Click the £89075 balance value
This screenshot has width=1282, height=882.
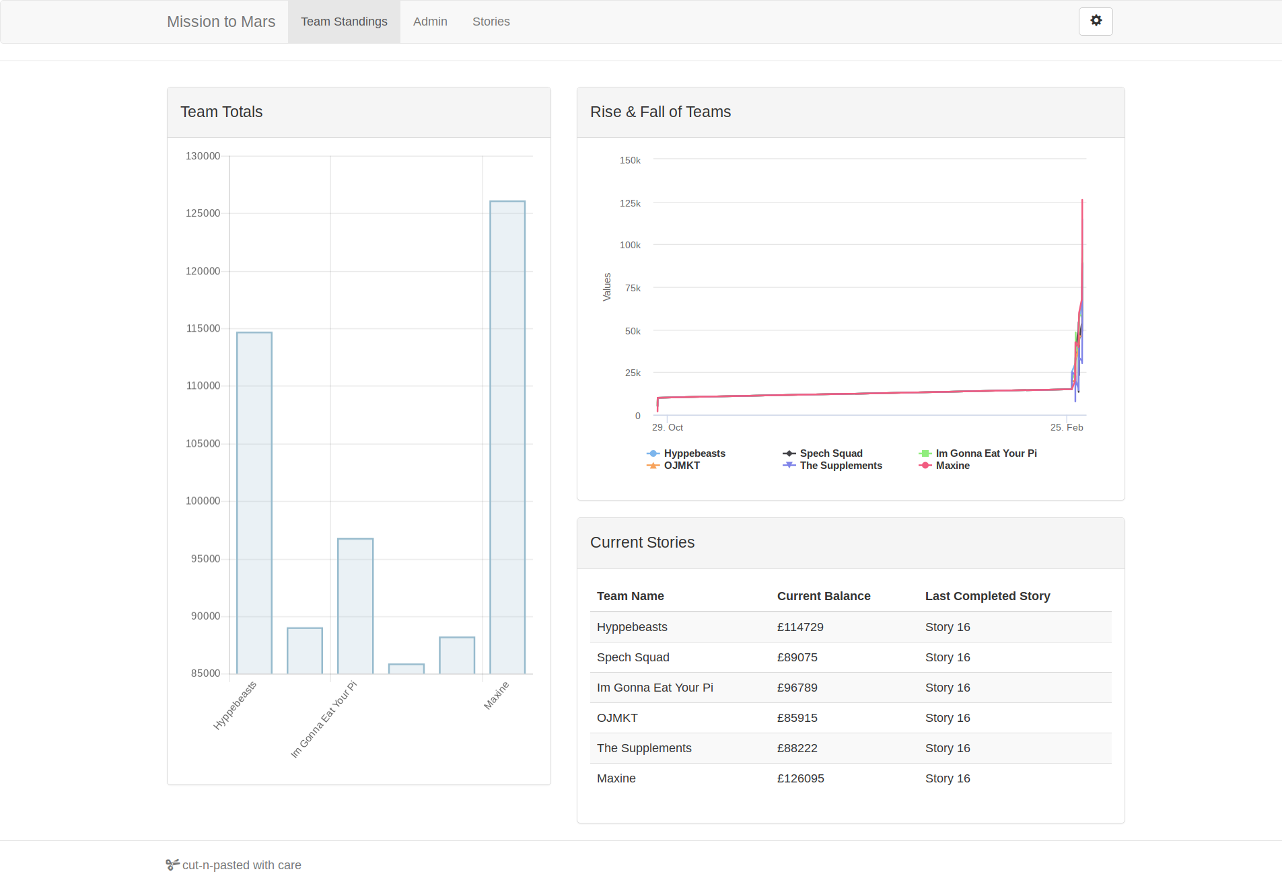[797, 657]
